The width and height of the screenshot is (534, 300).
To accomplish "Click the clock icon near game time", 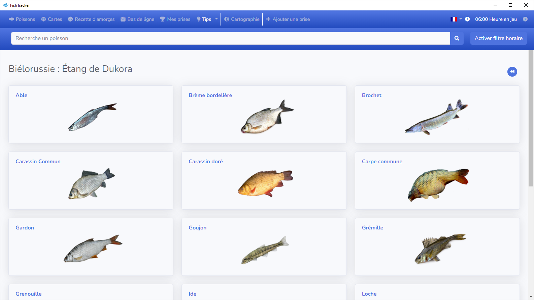I will [x=467, y=19].
